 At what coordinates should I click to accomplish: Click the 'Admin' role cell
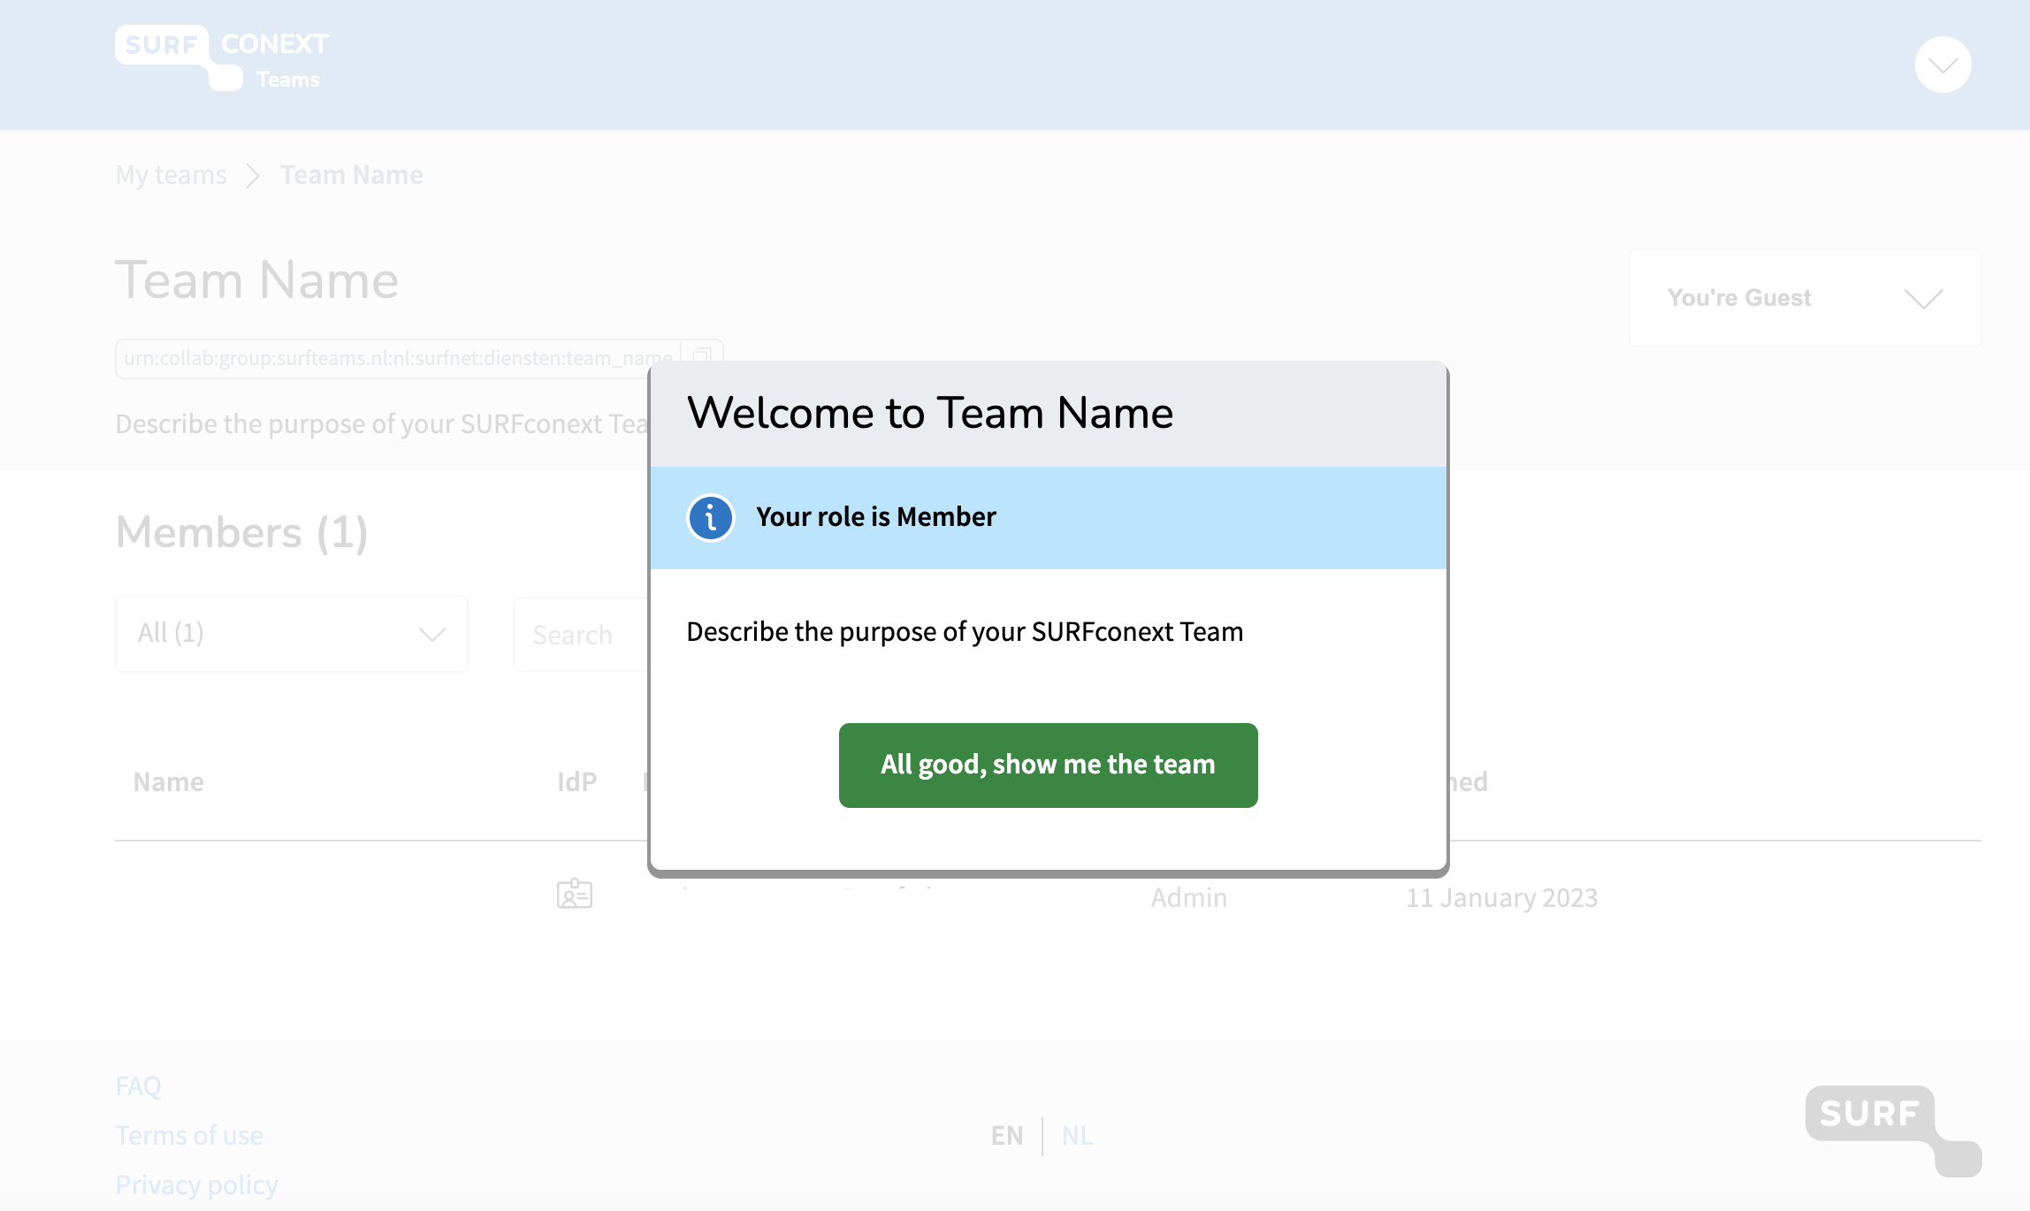tap(1189, 897)
